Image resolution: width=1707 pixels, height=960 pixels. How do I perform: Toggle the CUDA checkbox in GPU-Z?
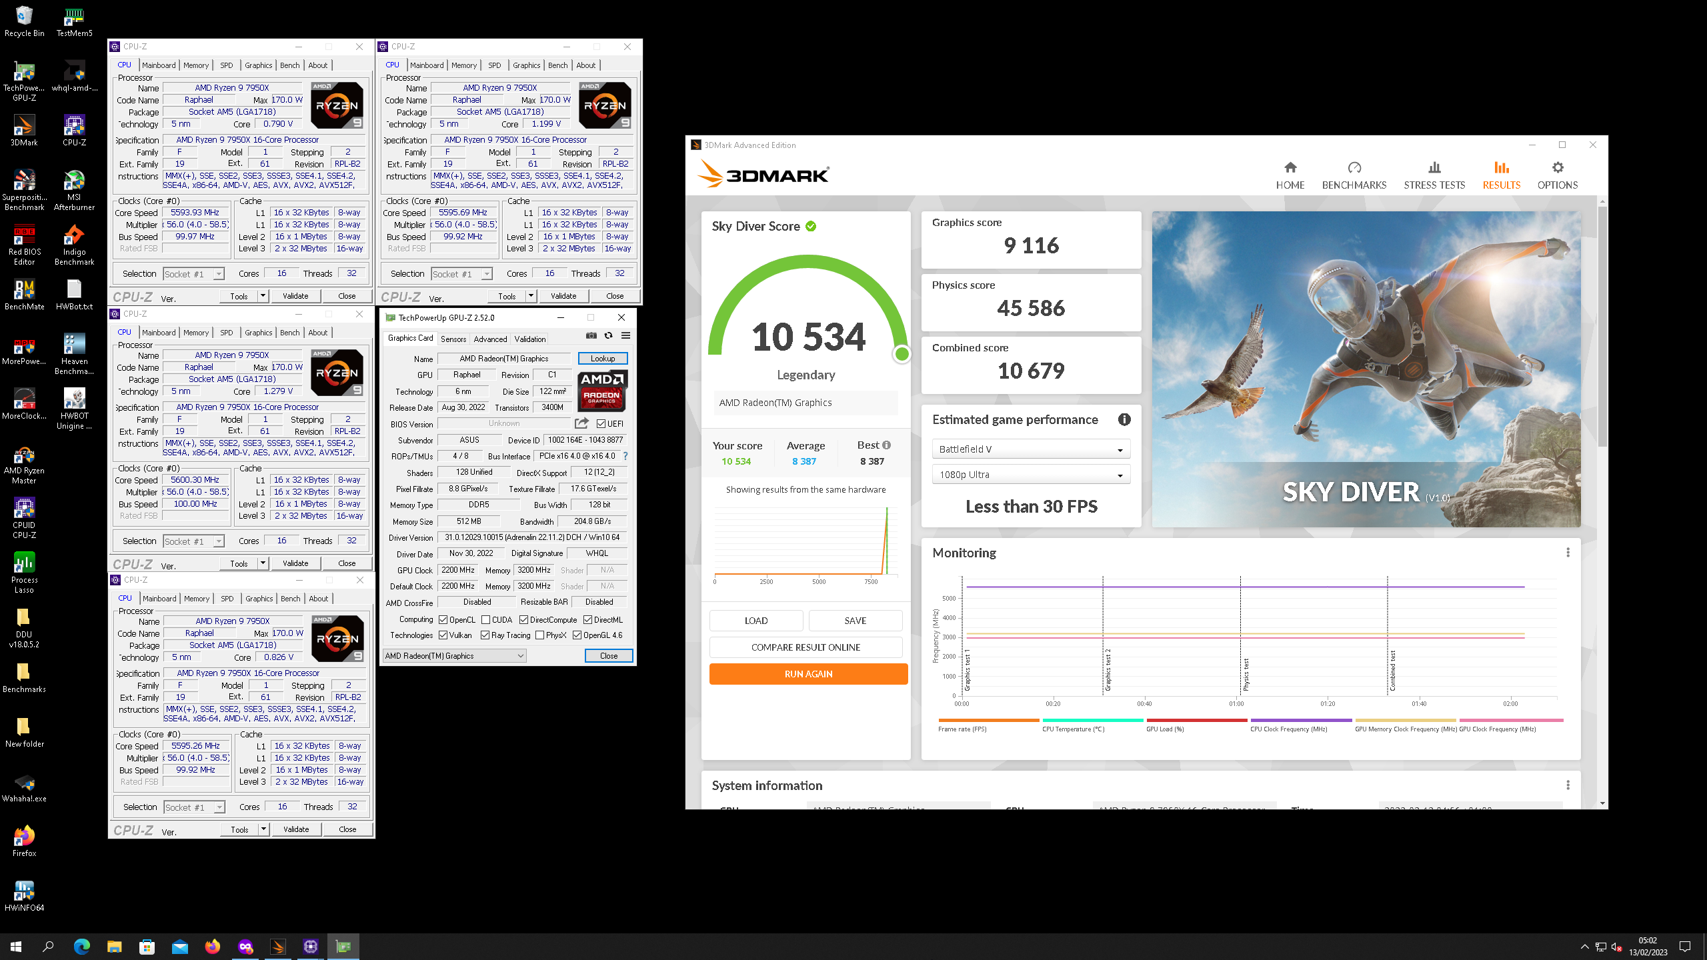[x=485, y=620]
